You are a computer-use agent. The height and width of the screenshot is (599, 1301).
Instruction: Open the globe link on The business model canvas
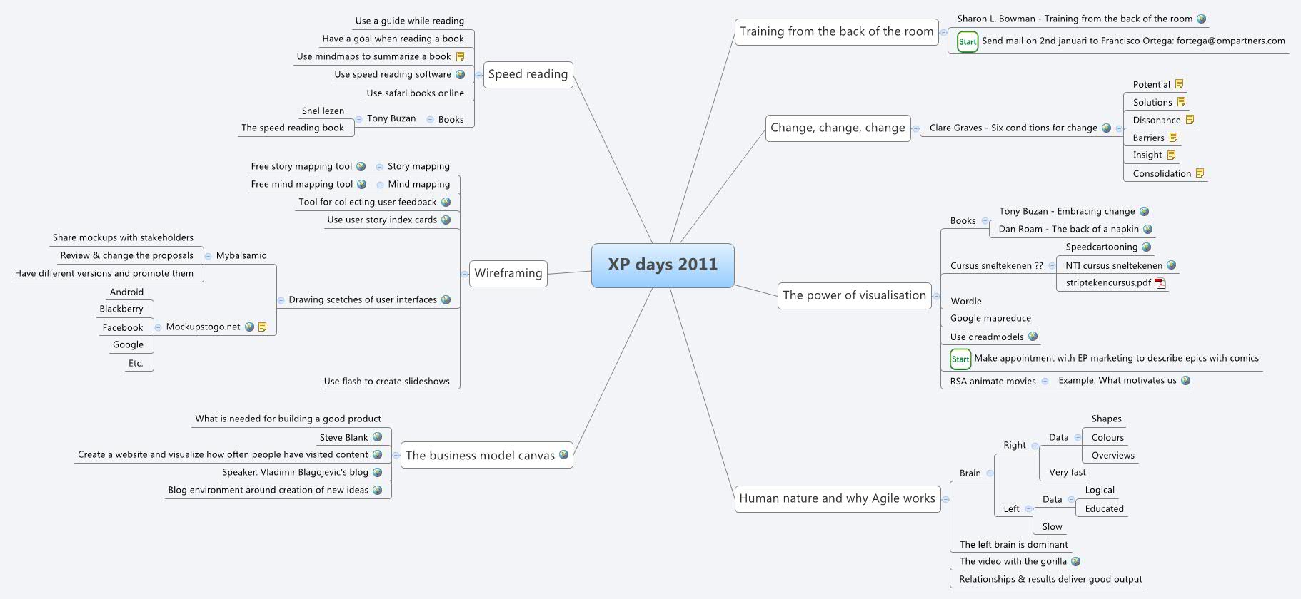[563, 454]
